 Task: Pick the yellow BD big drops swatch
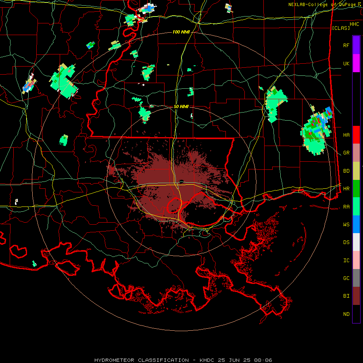coord(356,171)
